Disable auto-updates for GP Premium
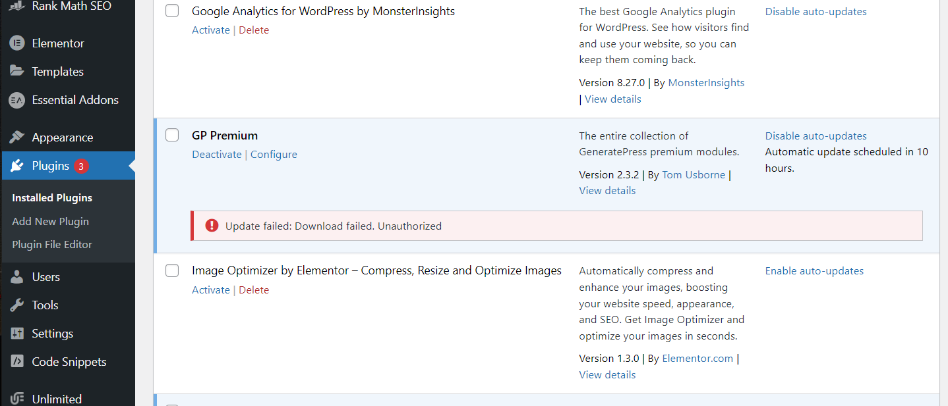 pyautogui.click(x=815, y=136)
